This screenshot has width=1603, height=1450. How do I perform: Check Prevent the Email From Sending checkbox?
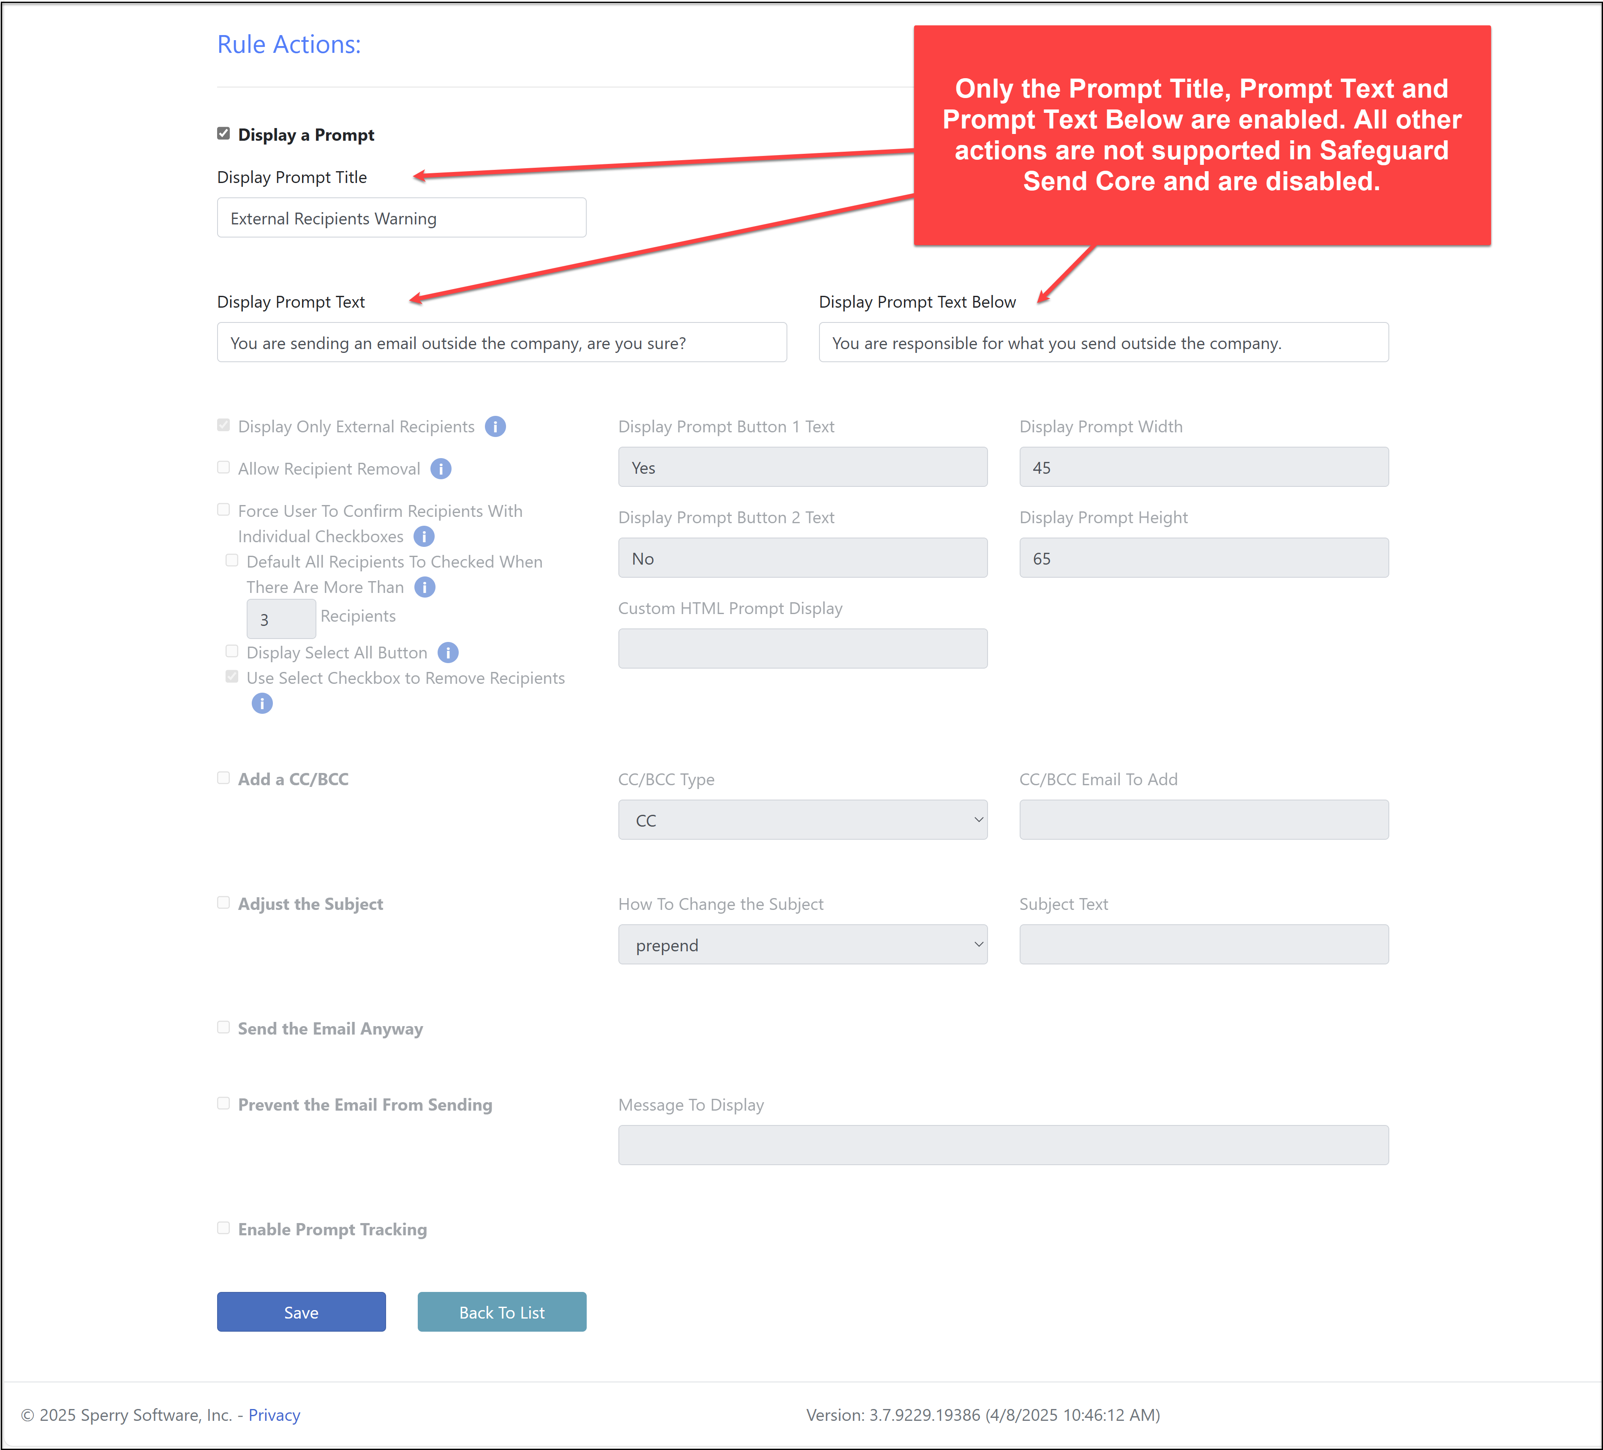click(x=223, y=1104)
